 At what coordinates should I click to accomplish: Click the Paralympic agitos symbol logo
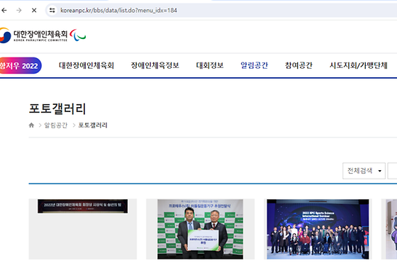[78, 35]
